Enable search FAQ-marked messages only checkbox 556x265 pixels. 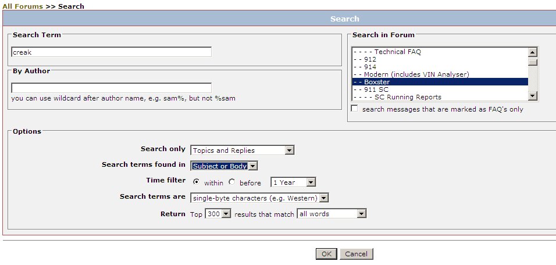[355, 109]
